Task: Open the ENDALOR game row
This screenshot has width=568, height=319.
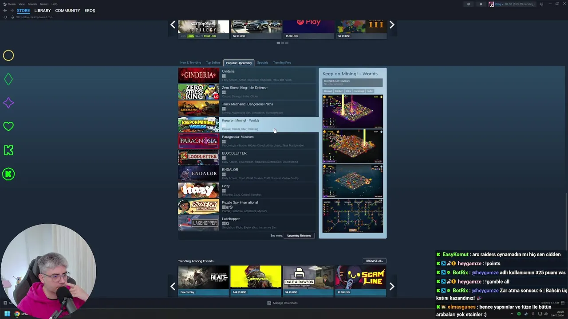Action: click(248, 174)
